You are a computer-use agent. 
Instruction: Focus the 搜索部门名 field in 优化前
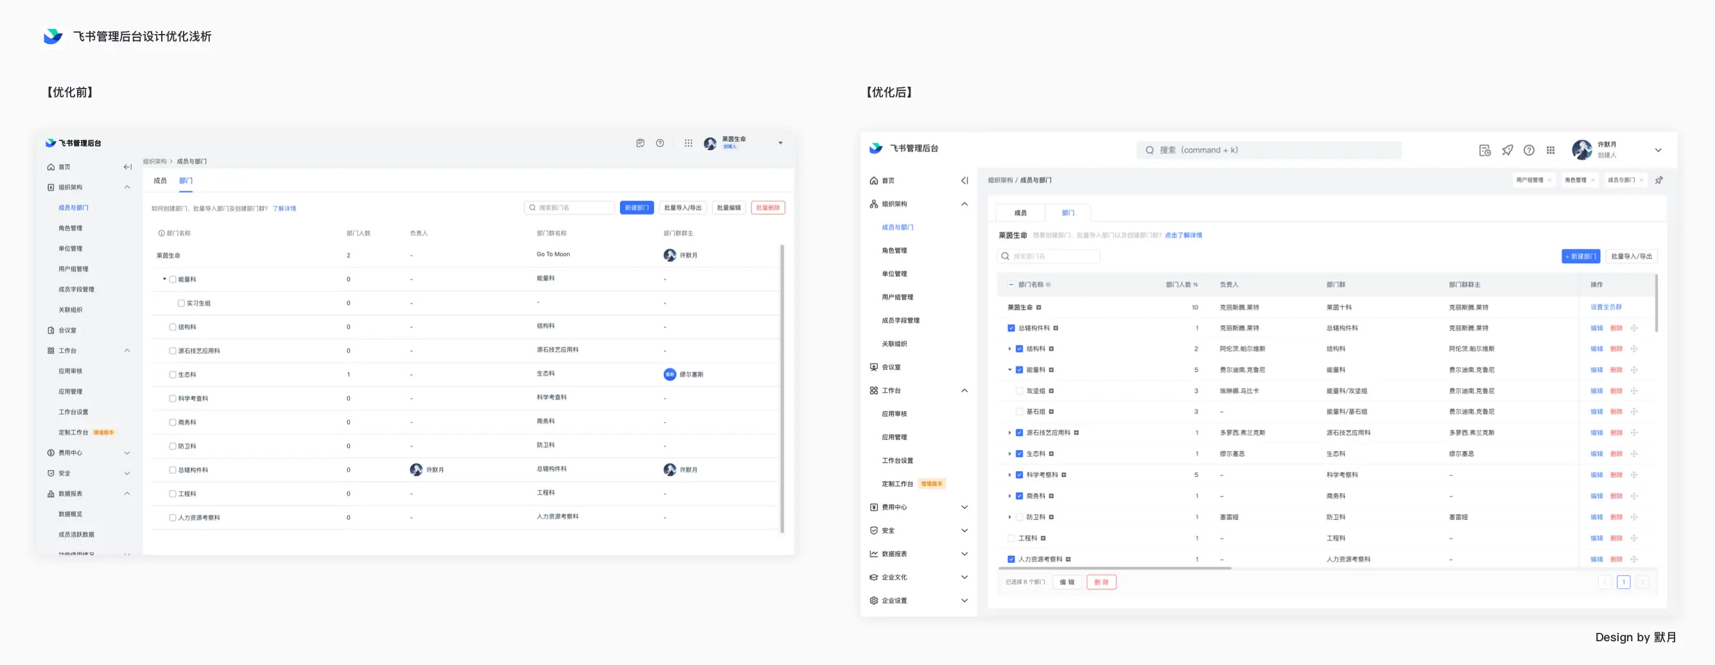click(570, 208)
